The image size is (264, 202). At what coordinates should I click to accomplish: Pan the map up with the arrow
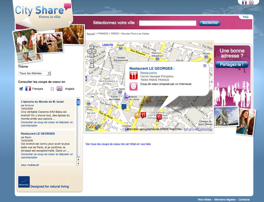click(92, 47)
